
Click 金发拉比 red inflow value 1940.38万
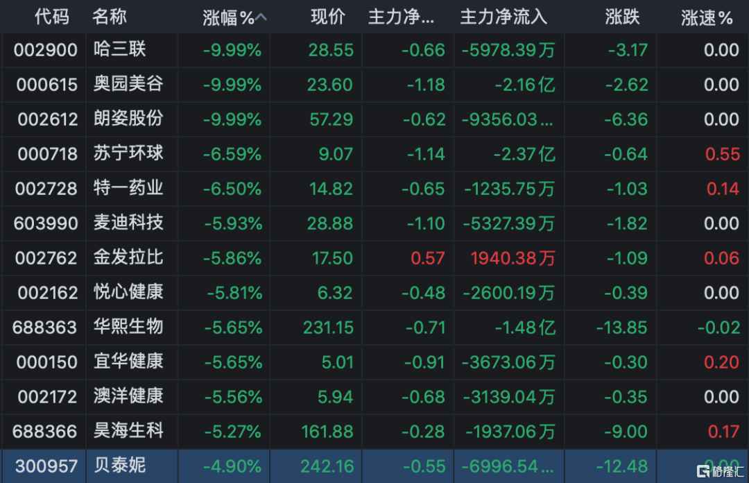tap(513, 258)
